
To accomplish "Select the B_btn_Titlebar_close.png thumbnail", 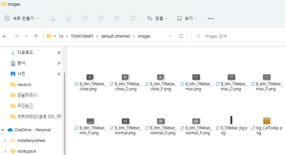I will tap(90, 77).
